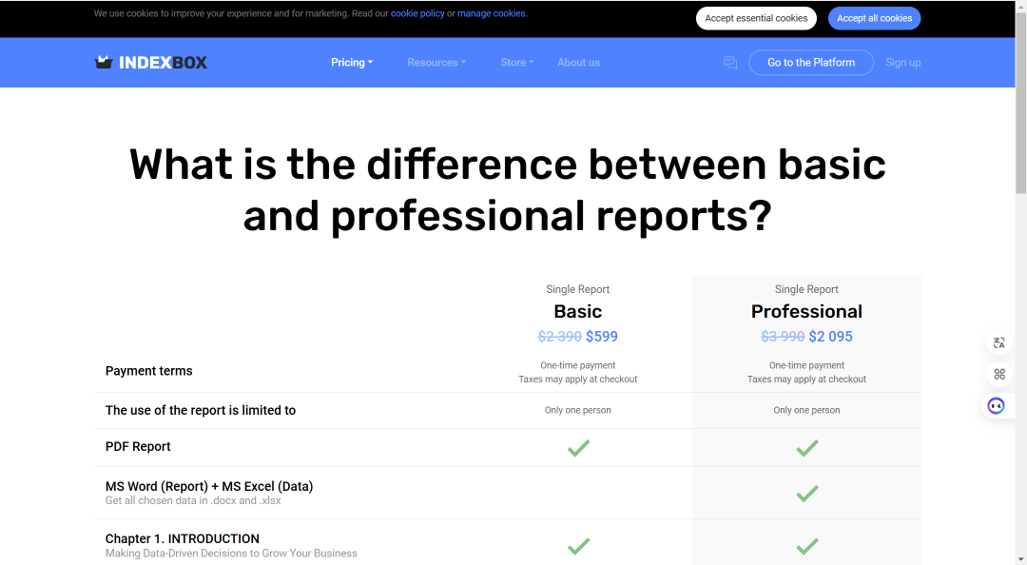Click the crossed-out $3 990 price

[x=783, y=337]
